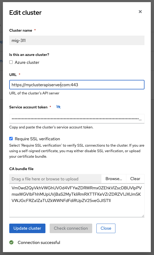Select the mig-311 cluster name field
The width and height of the screenshot is (154, 255).
click(x=77, y=40)
